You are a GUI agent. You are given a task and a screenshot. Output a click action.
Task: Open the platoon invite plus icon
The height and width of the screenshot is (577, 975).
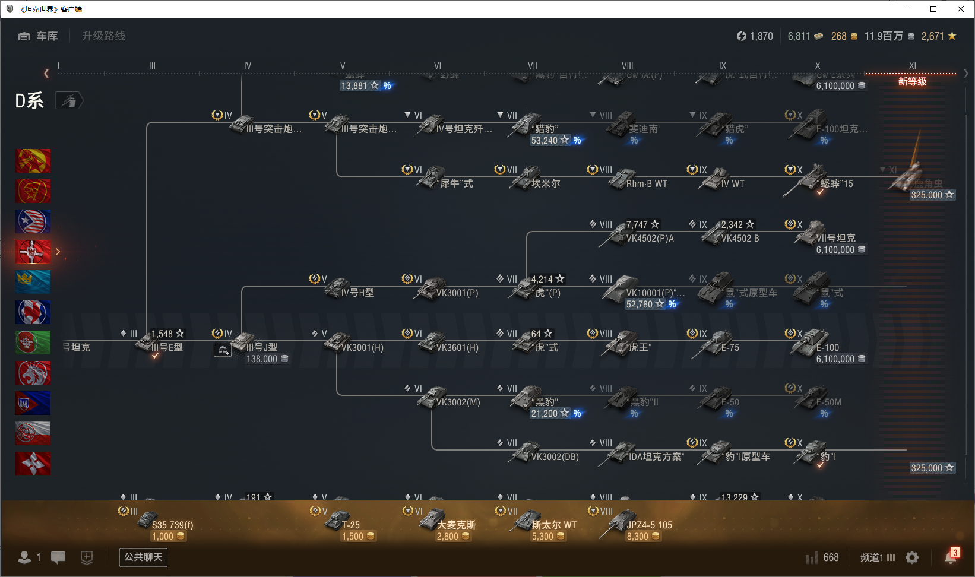[87, 557]
